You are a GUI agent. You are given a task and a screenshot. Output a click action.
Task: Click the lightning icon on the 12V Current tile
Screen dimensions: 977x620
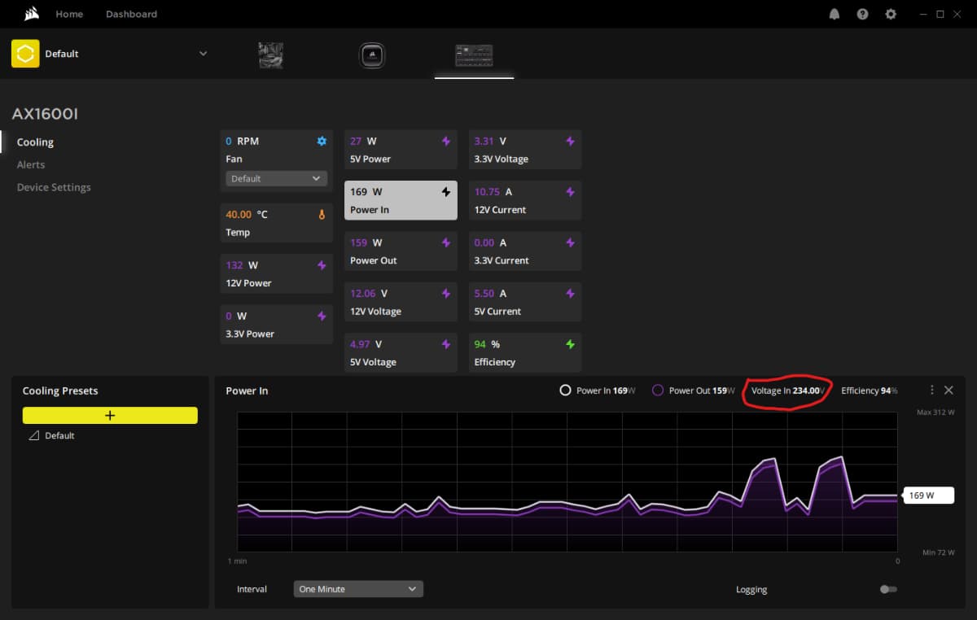click(570, 192)
